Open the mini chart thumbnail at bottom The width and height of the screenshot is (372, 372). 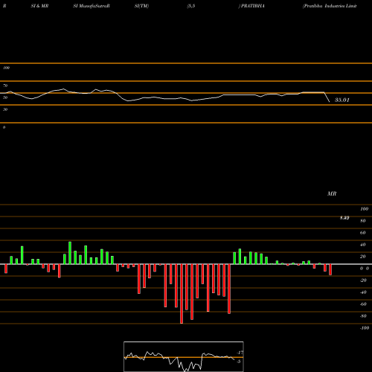(x=184, y=356)
